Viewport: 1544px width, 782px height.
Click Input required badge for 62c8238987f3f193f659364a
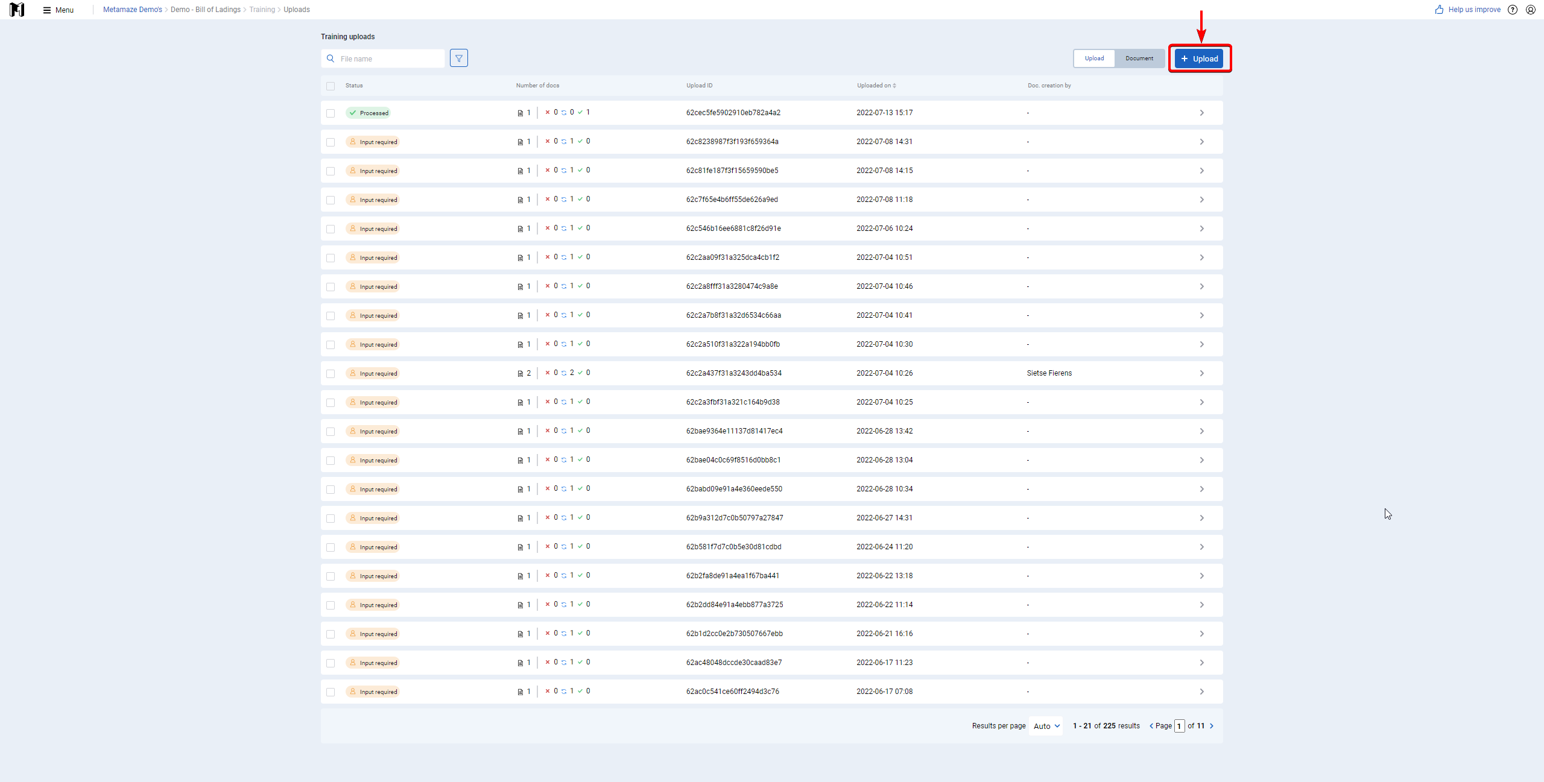pos(373,142)
